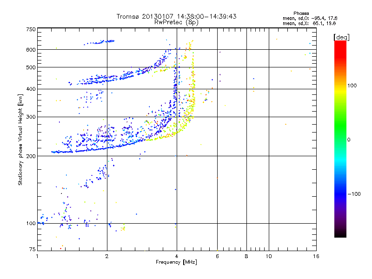
Task: Click the '75' y-axis tick label
Action: 33,249
